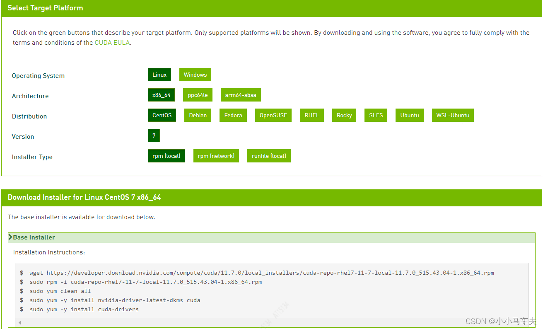This screenshot has width=543, height=329.
Task: Select CentOS distribution
Action: (x=162, y=115)
